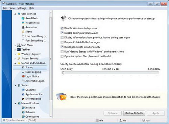Click the User Interface category icon
This screenshot has width=169, height=124.
19,14
